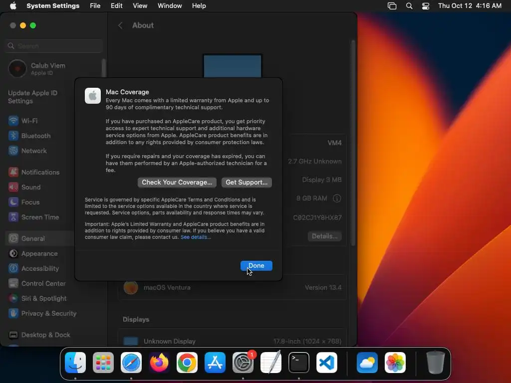Show memory info next to 8 GB RAM
This screenshot has height=383, width=511.
click(337, 198)
